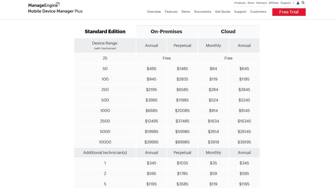
Task: Click the user account icon
Action: pos(298,3)
